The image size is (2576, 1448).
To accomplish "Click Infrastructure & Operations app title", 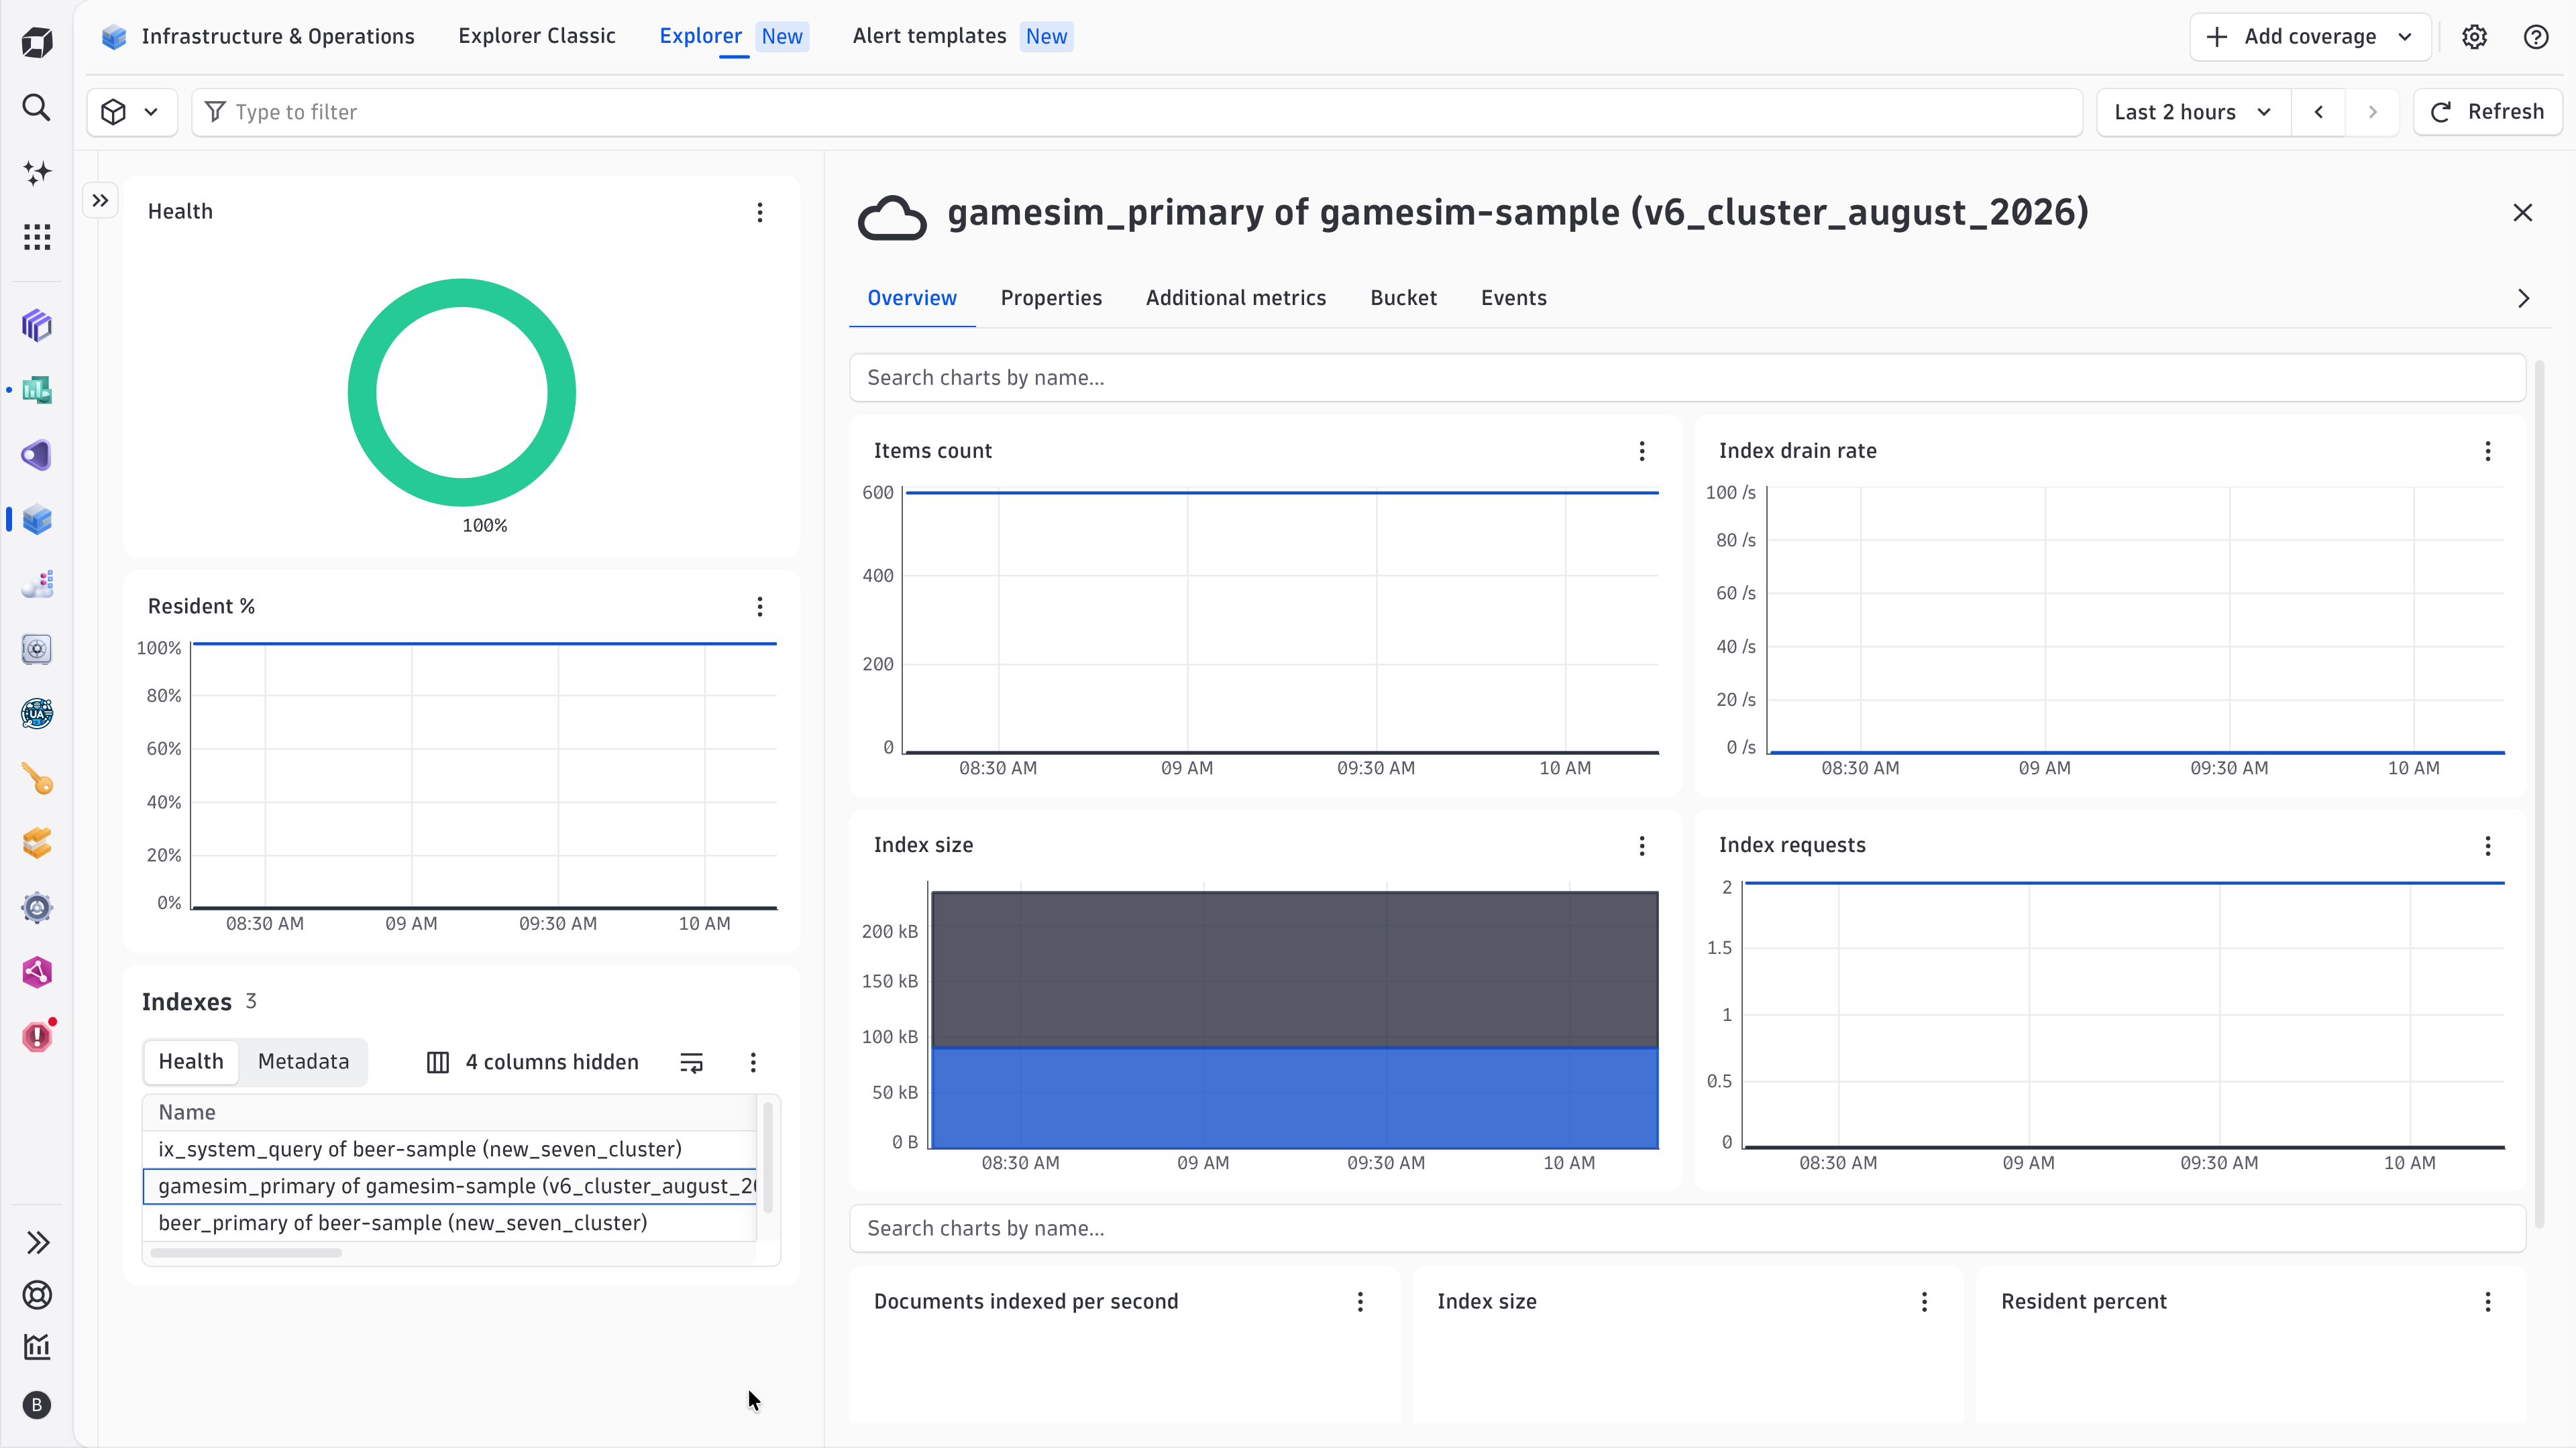I will [278, 36].
